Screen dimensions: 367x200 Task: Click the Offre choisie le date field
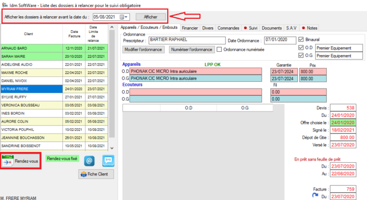point(343,123)
